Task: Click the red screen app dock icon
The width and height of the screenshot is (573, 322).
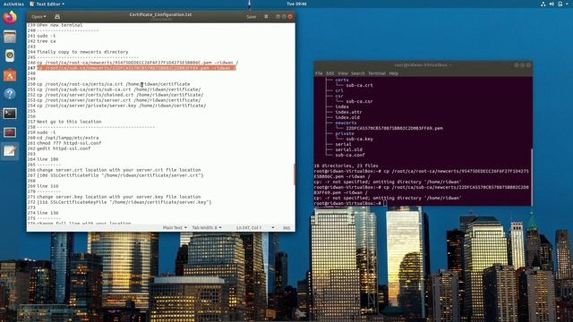Action: pyautogui.click(x=10, y=132)
